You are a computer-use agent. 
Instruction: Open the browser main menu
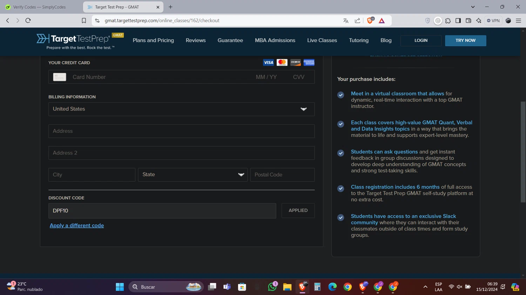pos(519,21)
